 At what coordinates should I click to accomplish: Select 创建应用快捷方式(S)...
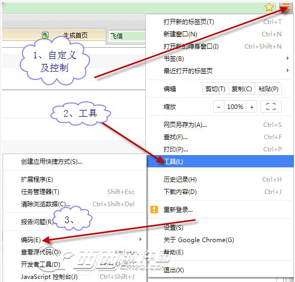point(75,161)
